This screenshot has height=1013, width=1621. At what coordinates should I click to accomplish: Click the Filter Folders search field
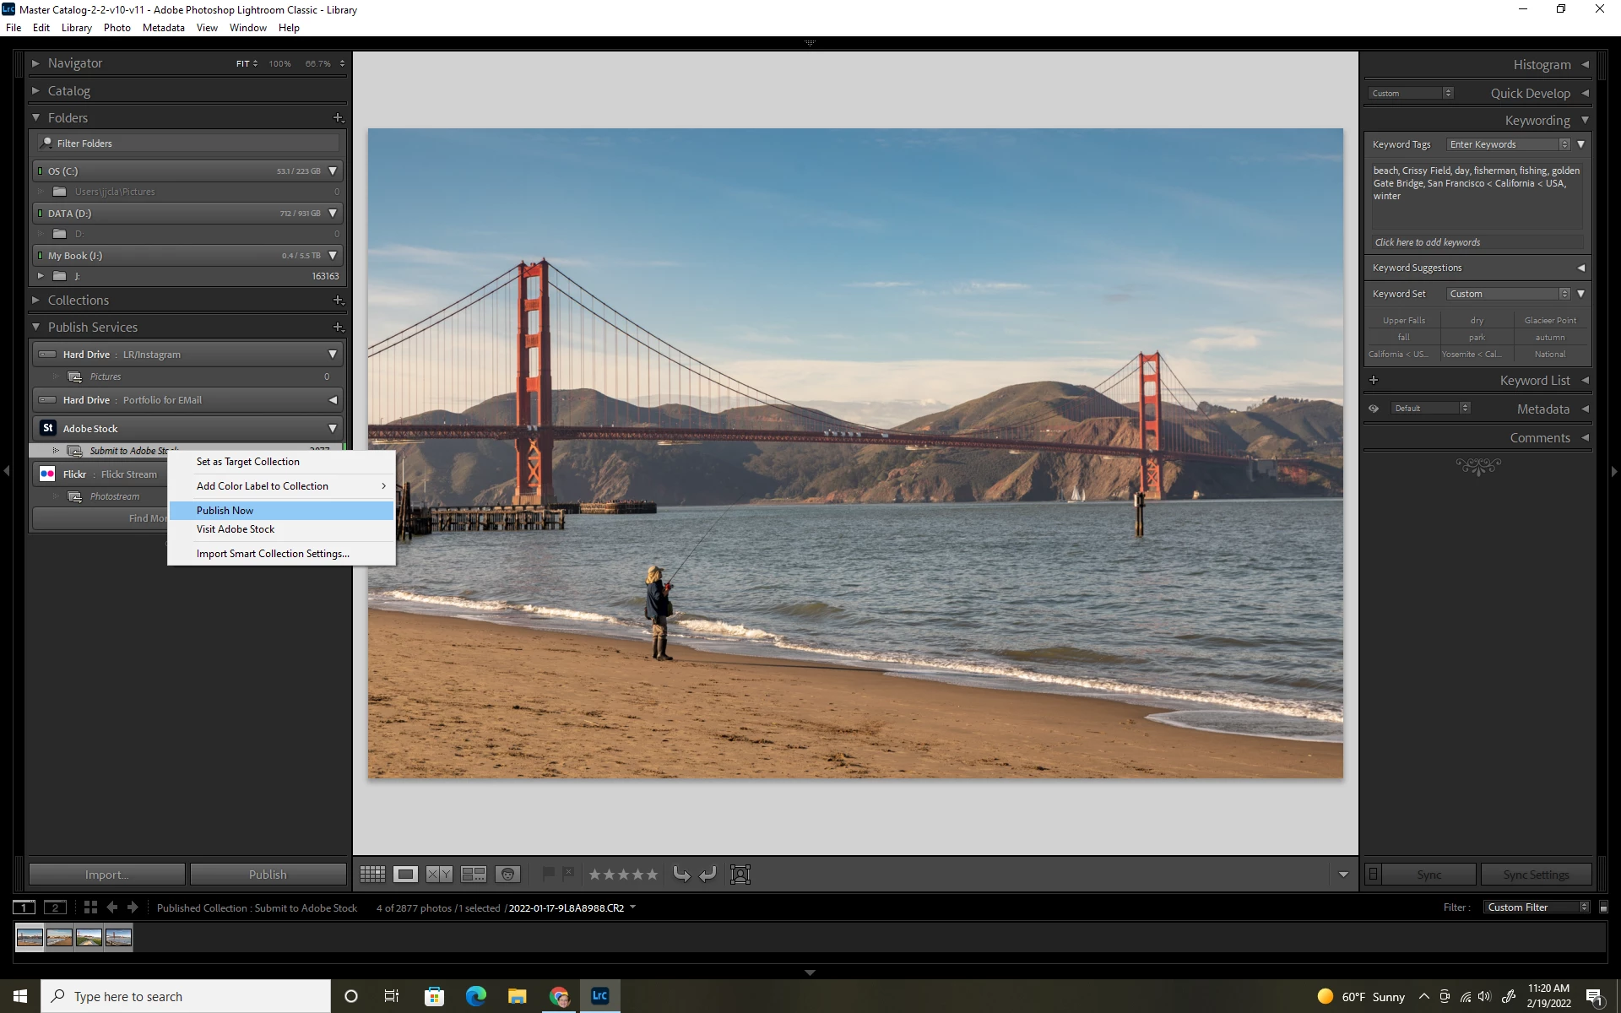coord(190,144)
